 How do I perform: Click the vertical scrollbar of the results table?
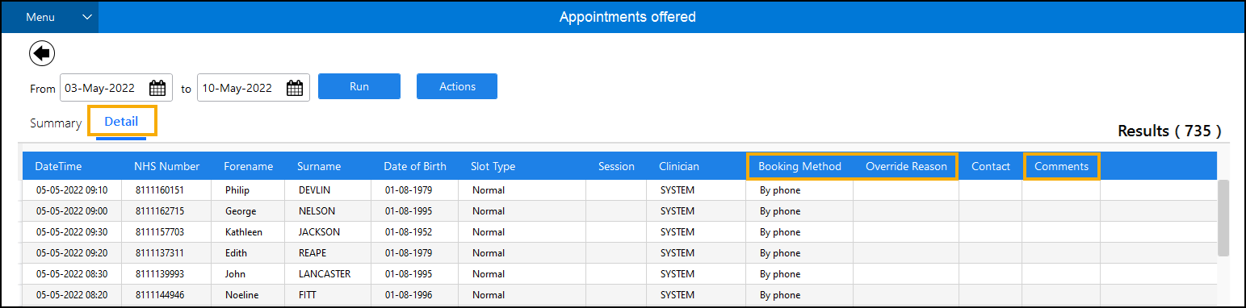(1223, 216)
